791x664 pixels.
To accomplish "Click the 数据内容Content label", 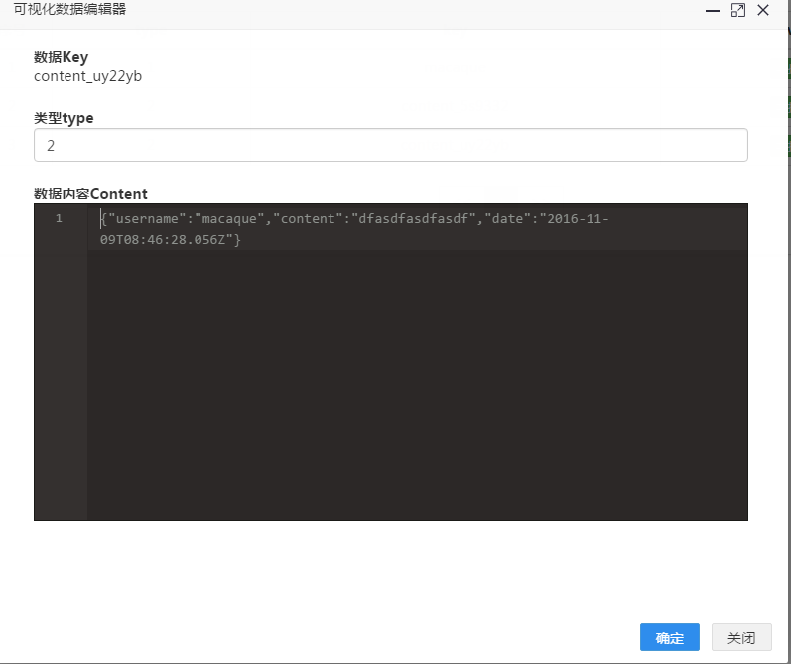I will pos(90,194).
